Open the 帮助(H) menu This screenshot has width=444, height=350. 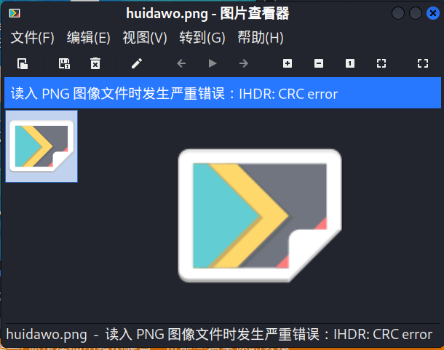point(261,38)
